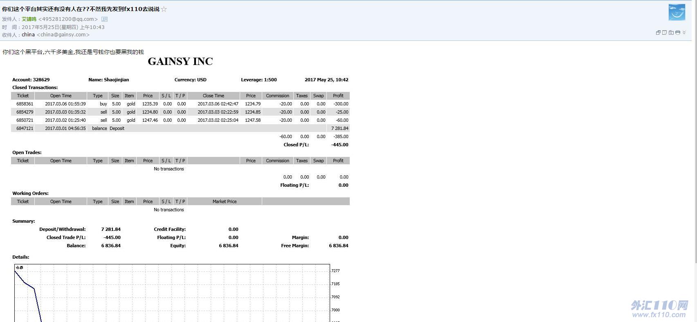697x322 pixels.
Task: Click the open price 1247.46
Action: pos(150,120)
